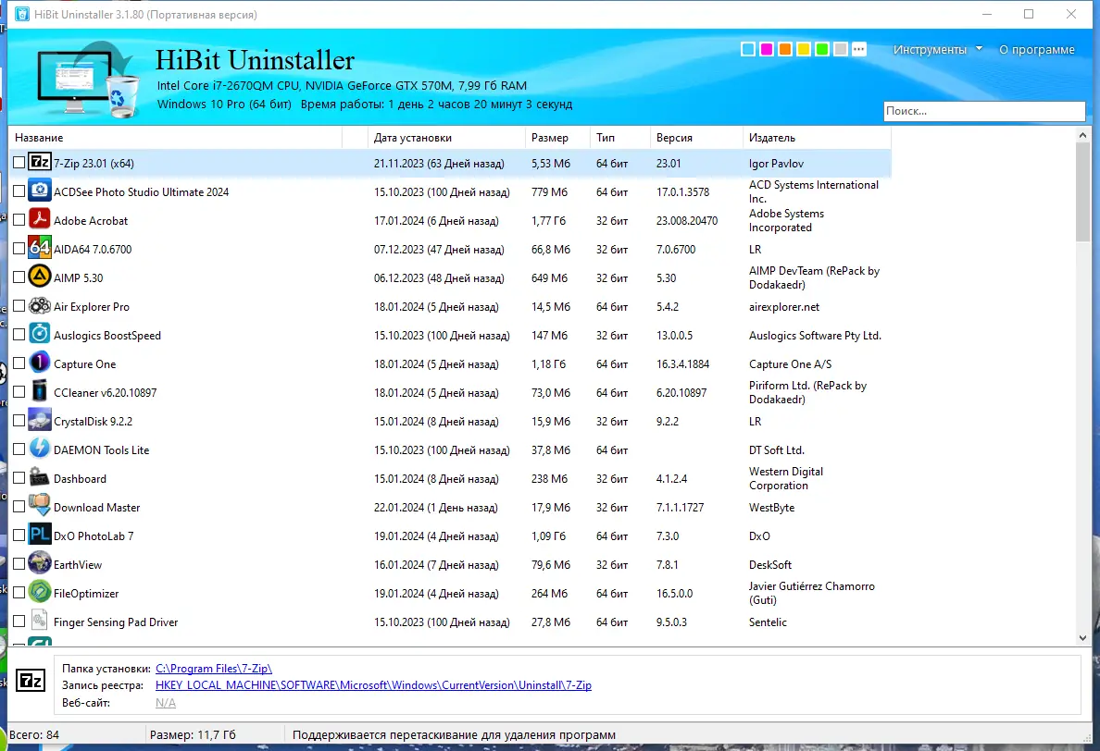Choose the gray theme color swatch
Image resolution: width=1100 pixels, height=751 pixels.
[841, 49]
